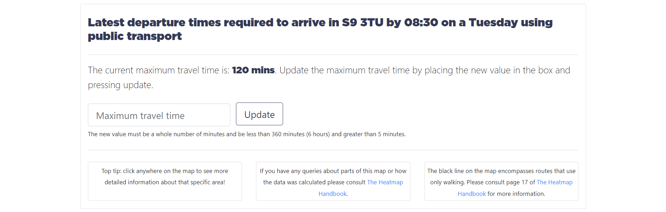Image resolution: width=666 pixels, height=212 pixels.
Task: Click the 'pressing update.' sentence ending
Action: pyautogui.click(x=121, y=85)
